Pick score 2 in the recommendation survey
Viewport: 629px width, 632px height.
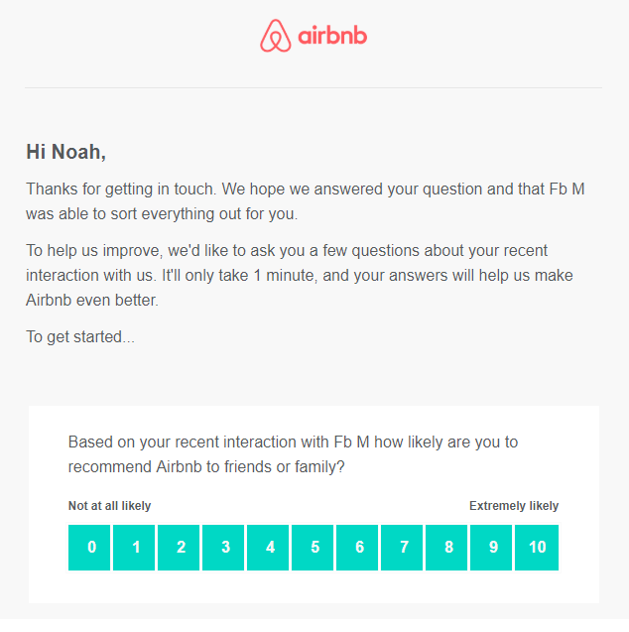click(181, 548)
